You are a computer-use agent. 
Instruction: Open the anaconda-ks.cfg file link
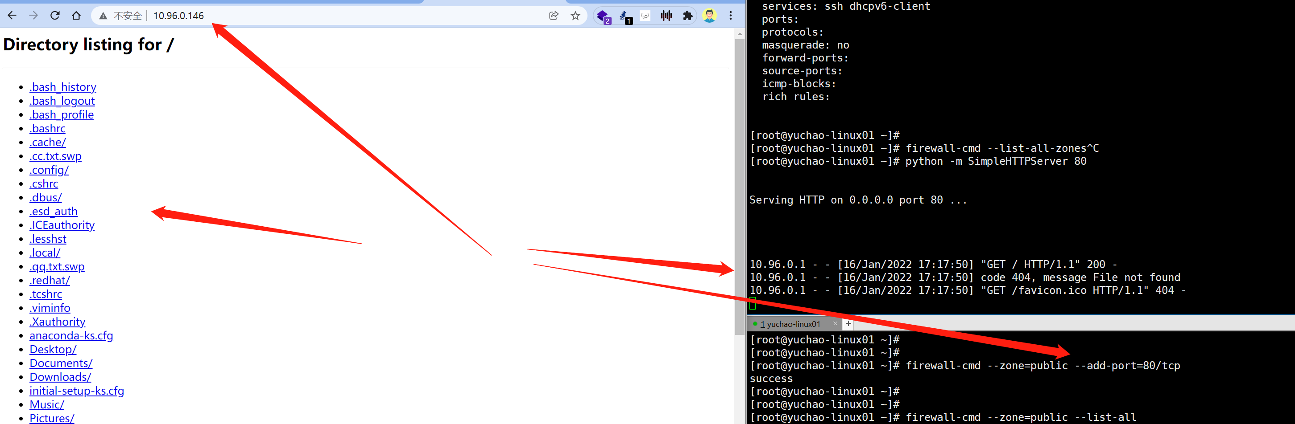[x=71, y=336]
